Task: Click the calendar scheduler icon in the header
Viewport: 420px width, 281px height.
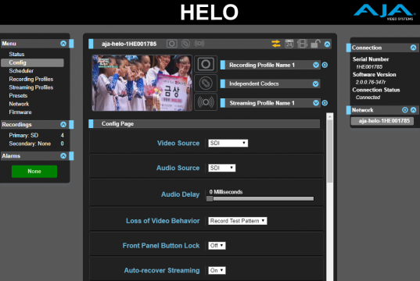Action: pos(289,44)
